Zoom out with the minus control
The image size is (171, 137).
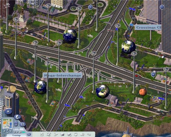click(x=7, y=133)
